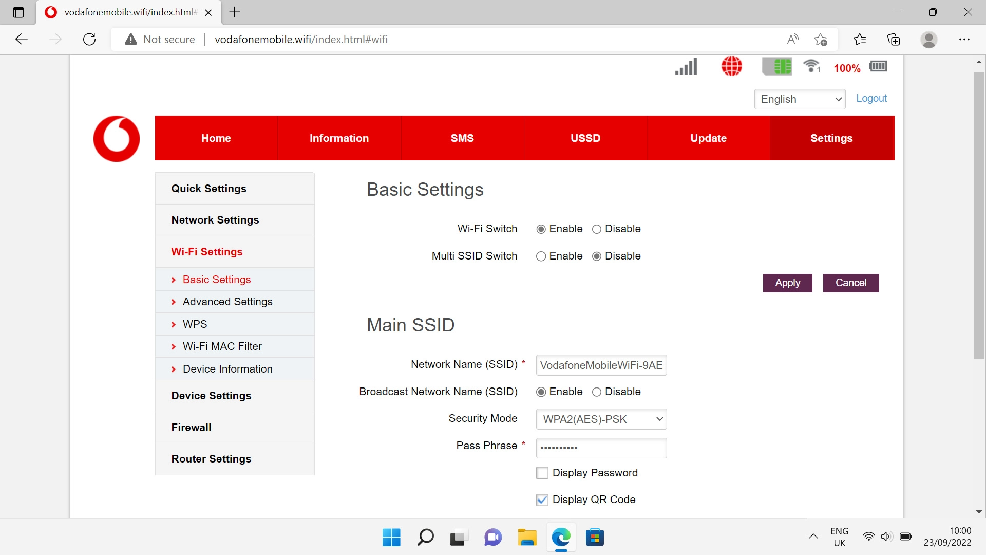Disable the Wi-Fi Switch radio
The image size is (986, 555).
tap(597, 229)
